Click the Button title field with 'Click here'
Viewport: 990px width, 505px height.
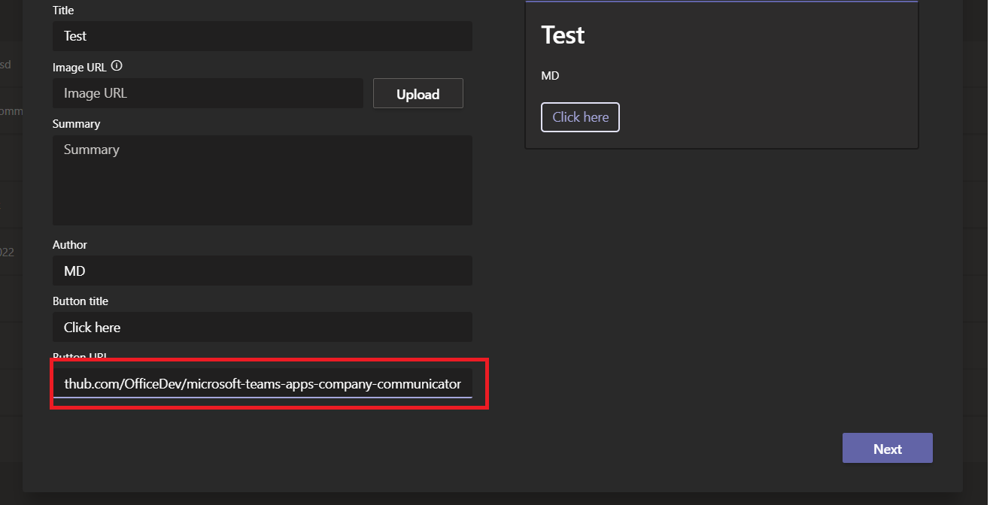(262, 327)
